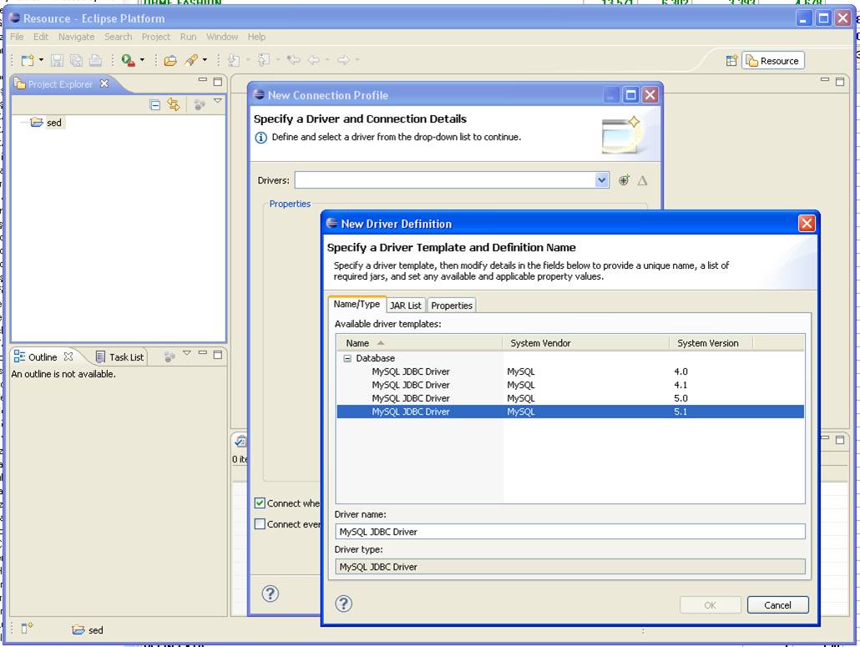Click the open folder toolbar icon
Viewport: 860px width, 647px height.
(170, 60)
